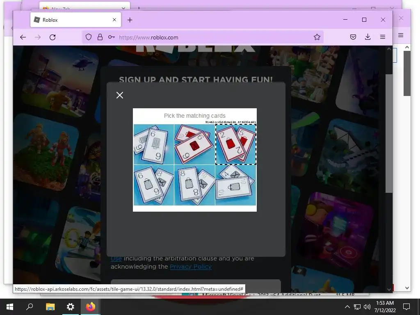Open Settings from the taskbar
This screenshot has height=315, width=420.
[71, 307]
